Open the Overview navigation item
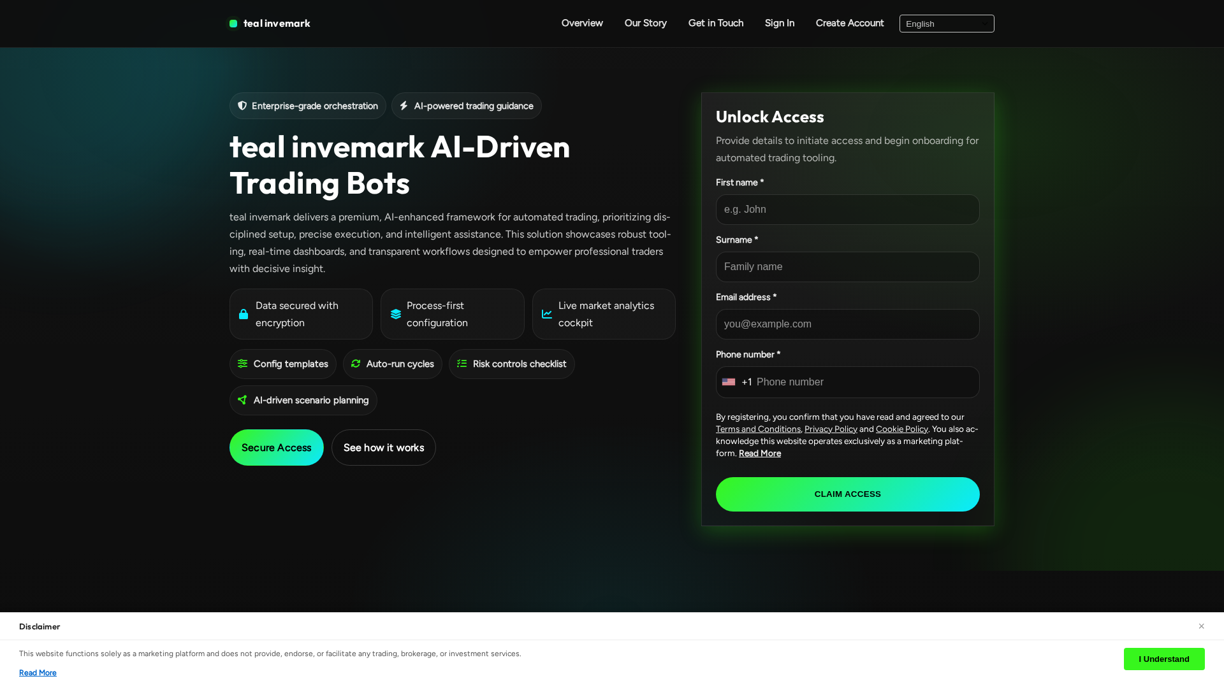Screen dimensions: 1224x688 pos(582,23)
